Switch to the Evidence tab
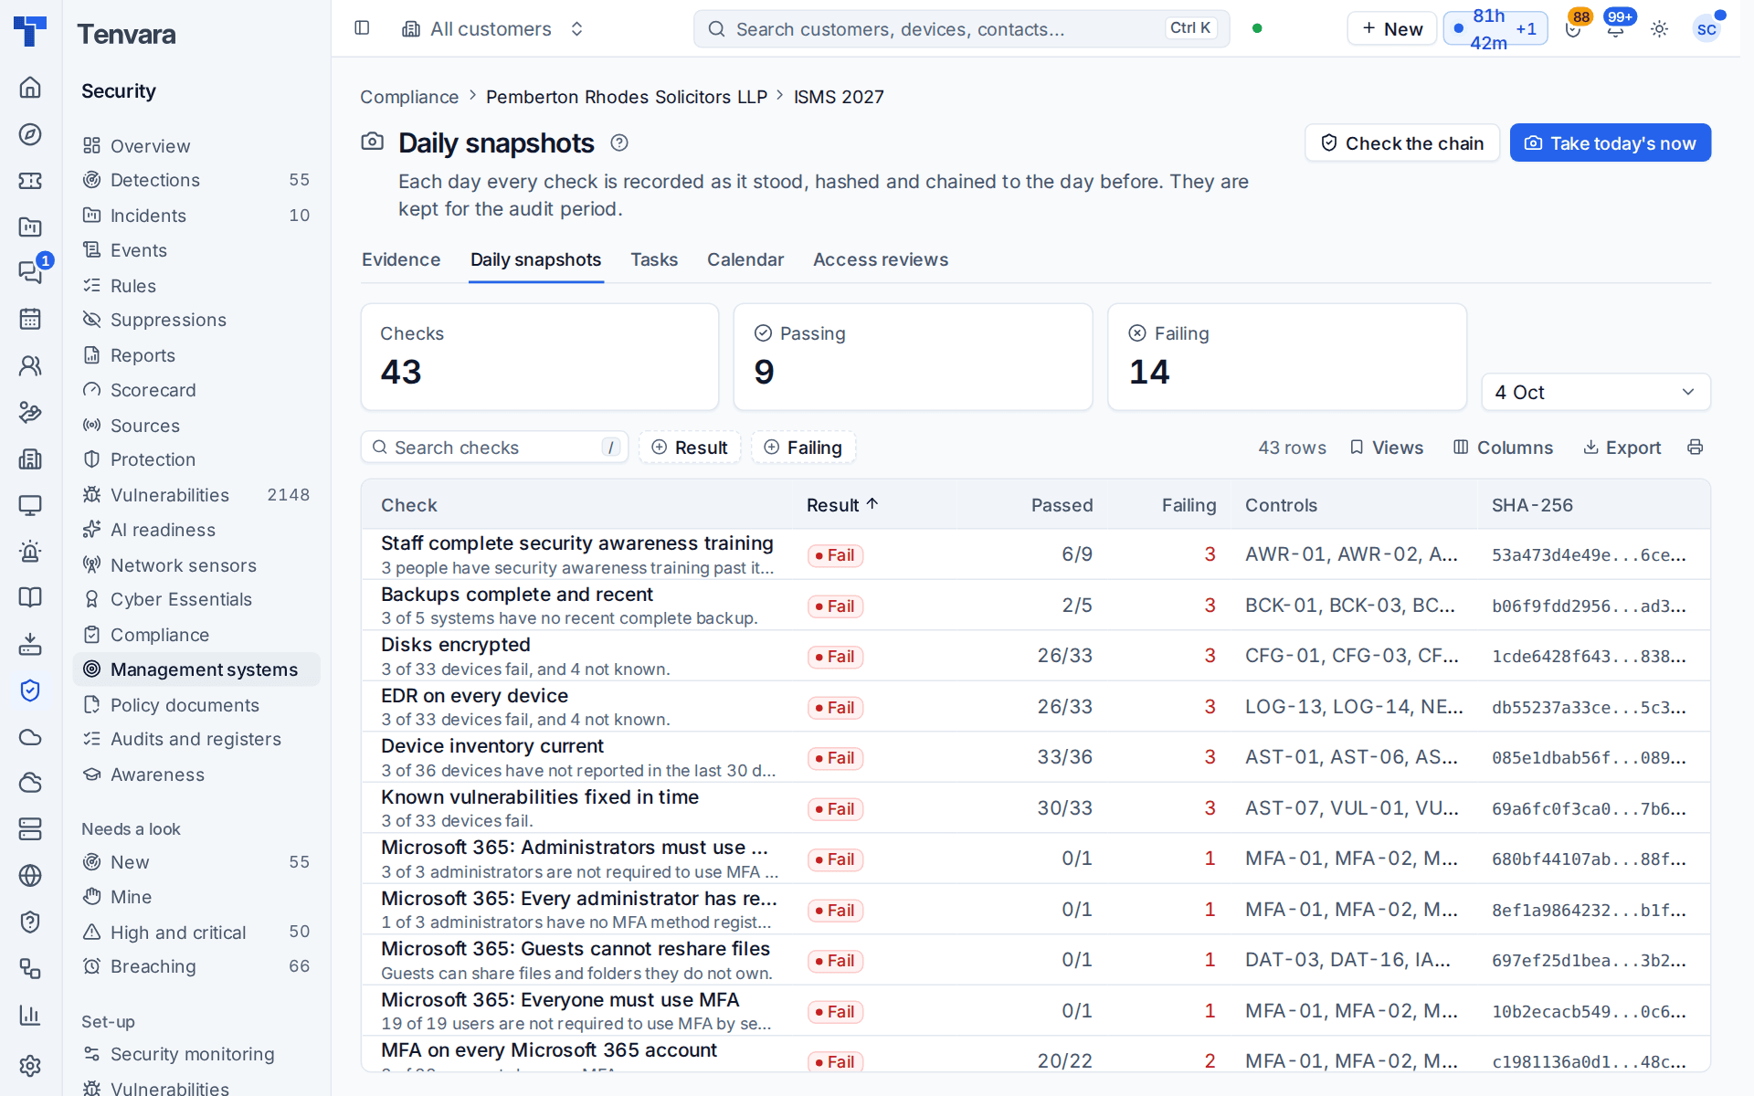 coord(401,259)
